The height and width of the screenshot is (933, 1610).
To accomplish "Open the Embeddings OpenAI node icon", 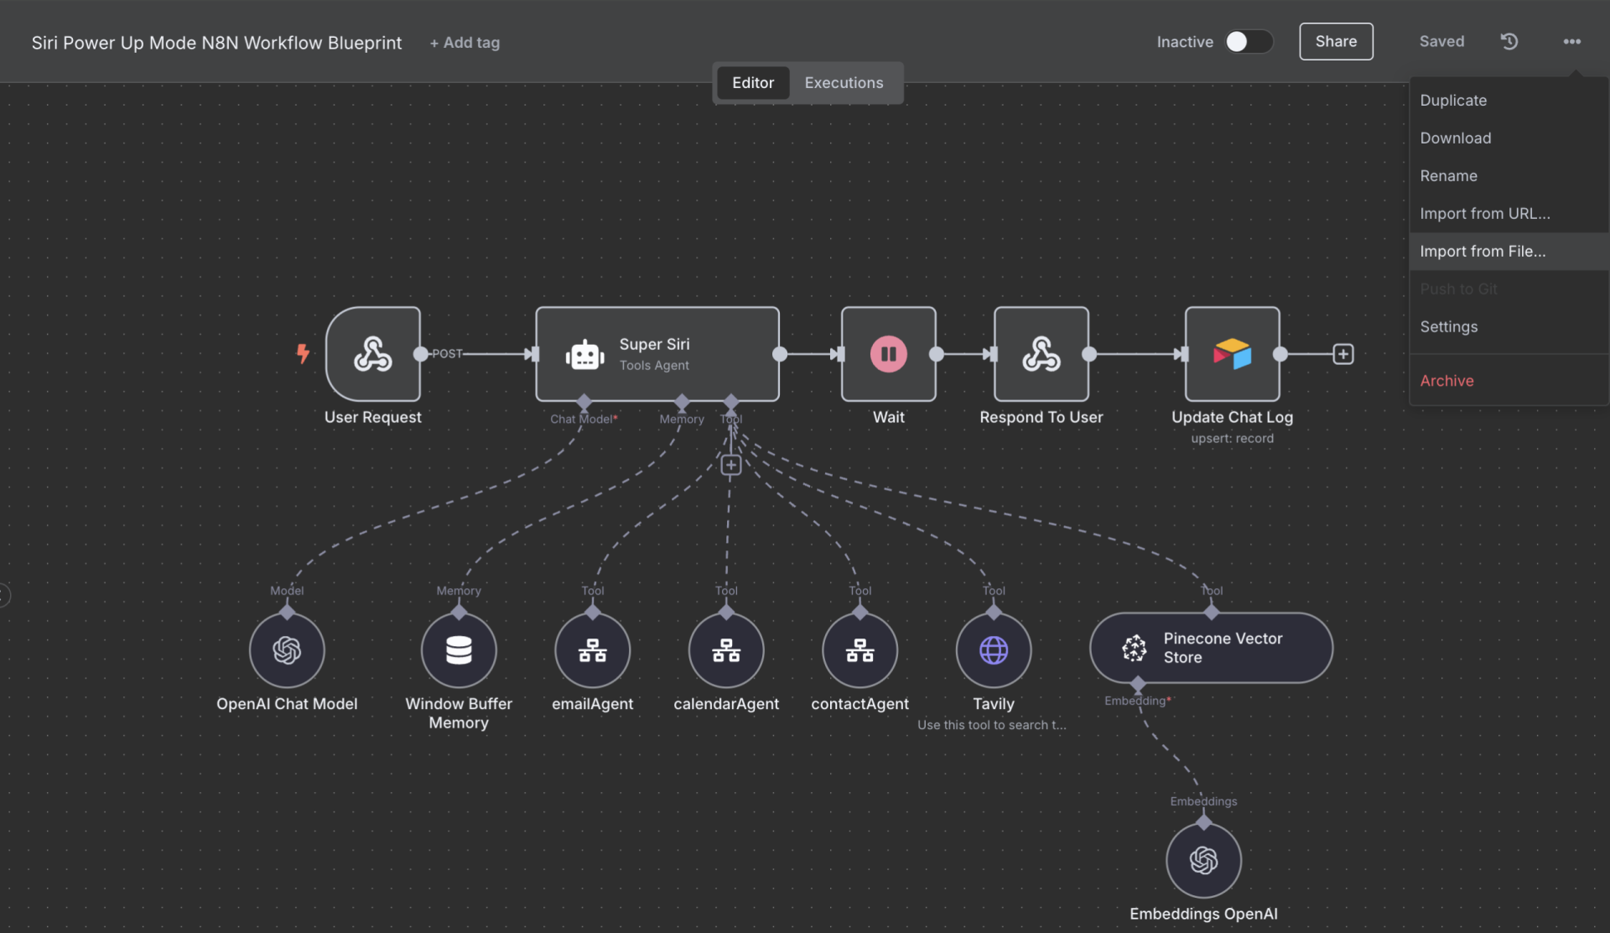I will pos(1203,859).
